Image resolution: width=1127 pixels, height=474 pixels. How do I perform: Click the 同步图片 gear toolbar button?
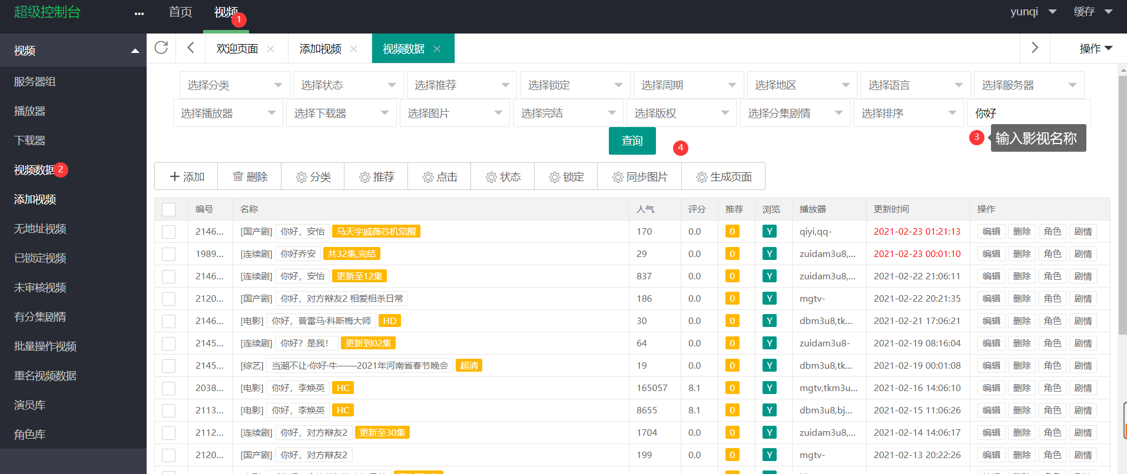(x=639, y=176)
